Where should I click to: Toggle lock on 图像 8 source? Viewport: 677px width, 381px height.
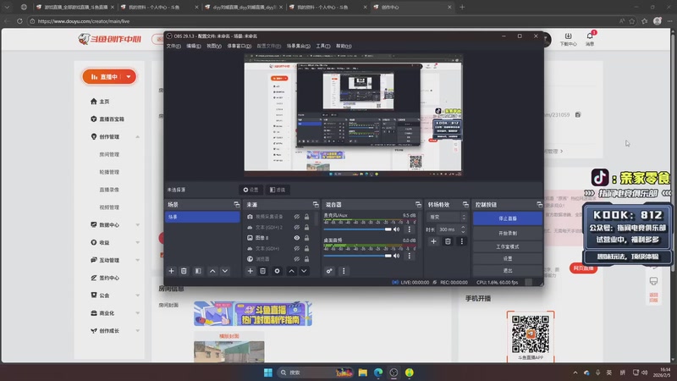coord(306,238)
